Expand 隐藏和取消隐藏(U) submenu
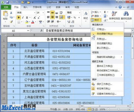Screen dimensions: 134x112 [x=107, y=57]
